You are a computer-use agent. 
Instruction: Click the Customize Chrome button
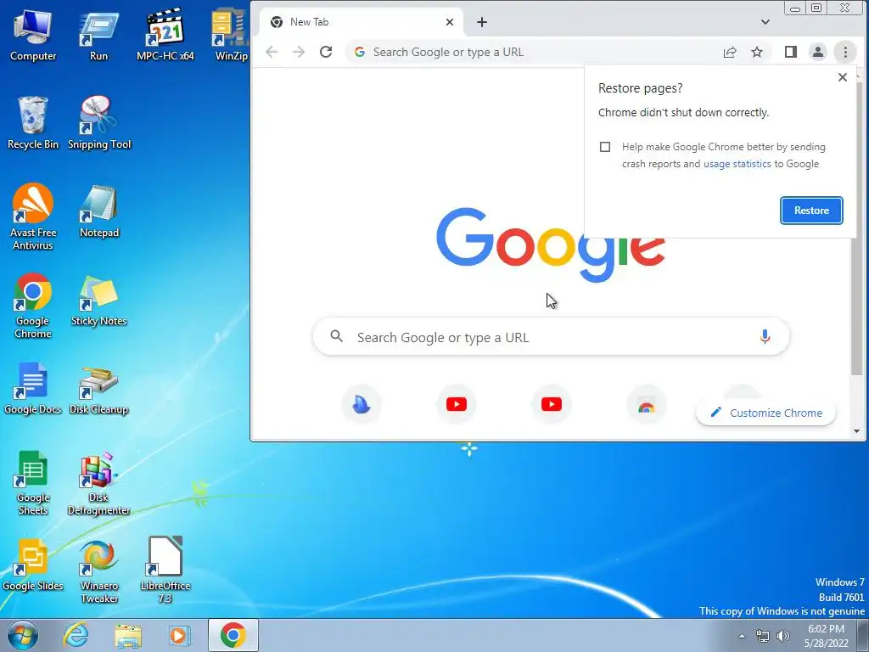click(x=766, y=413)
